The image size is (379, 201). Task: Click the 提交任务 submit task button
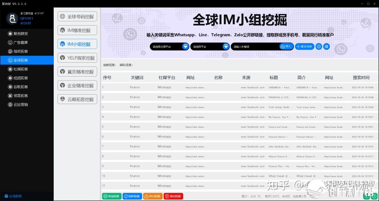coord(305,47)
